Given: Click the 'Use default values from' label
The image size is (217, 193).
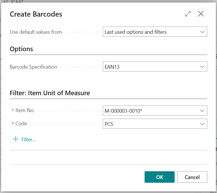Looking at the screenshot, I should (x=36, y=32).
